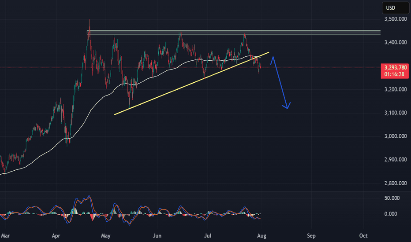The height and width of the screenshot is (242, 411).
Task: Click the Jul label on time axis
Action: [x=207, y=236]
